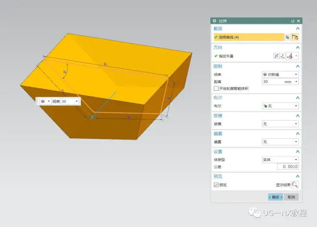
Task: Click the 公差 tolerance input field
Action: pyautogui.click(x=288, y=167)
